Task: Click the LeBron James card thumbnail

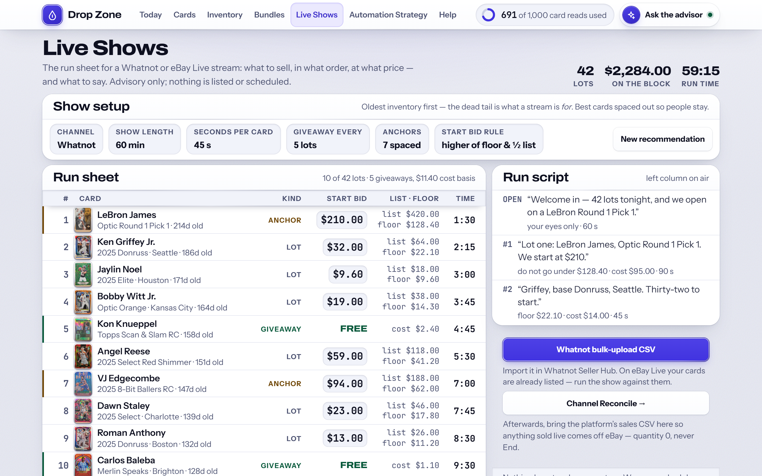Action: (83, 220)
